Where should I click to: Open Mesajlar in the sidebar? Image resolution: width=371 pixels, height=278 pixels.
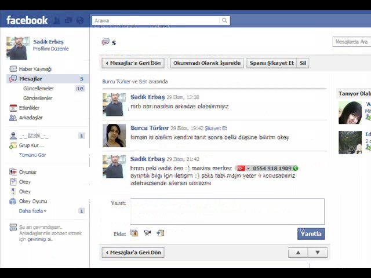[48, 79]
